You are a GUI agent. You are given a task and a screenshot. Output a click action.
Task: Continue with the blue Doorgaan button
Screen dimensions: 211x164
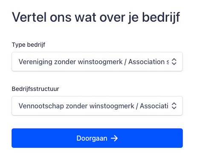(x=97, y=138)
